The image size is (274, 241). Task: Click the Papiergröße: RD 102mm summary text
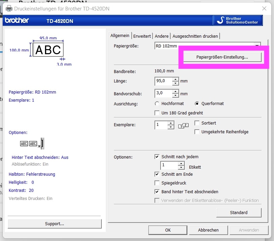tap(32, 92)
